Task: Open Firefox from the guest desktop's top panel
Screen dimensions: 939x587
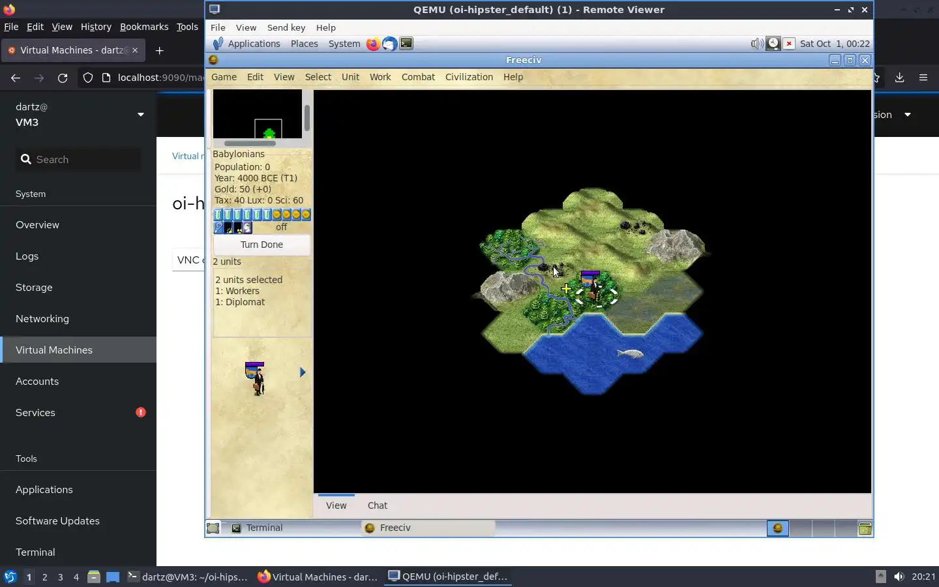Action: click(373, 44)
